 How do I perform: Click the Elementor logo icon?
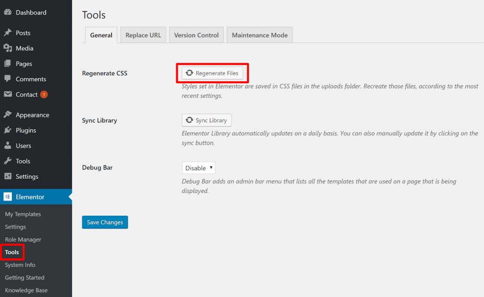[8, 197]
